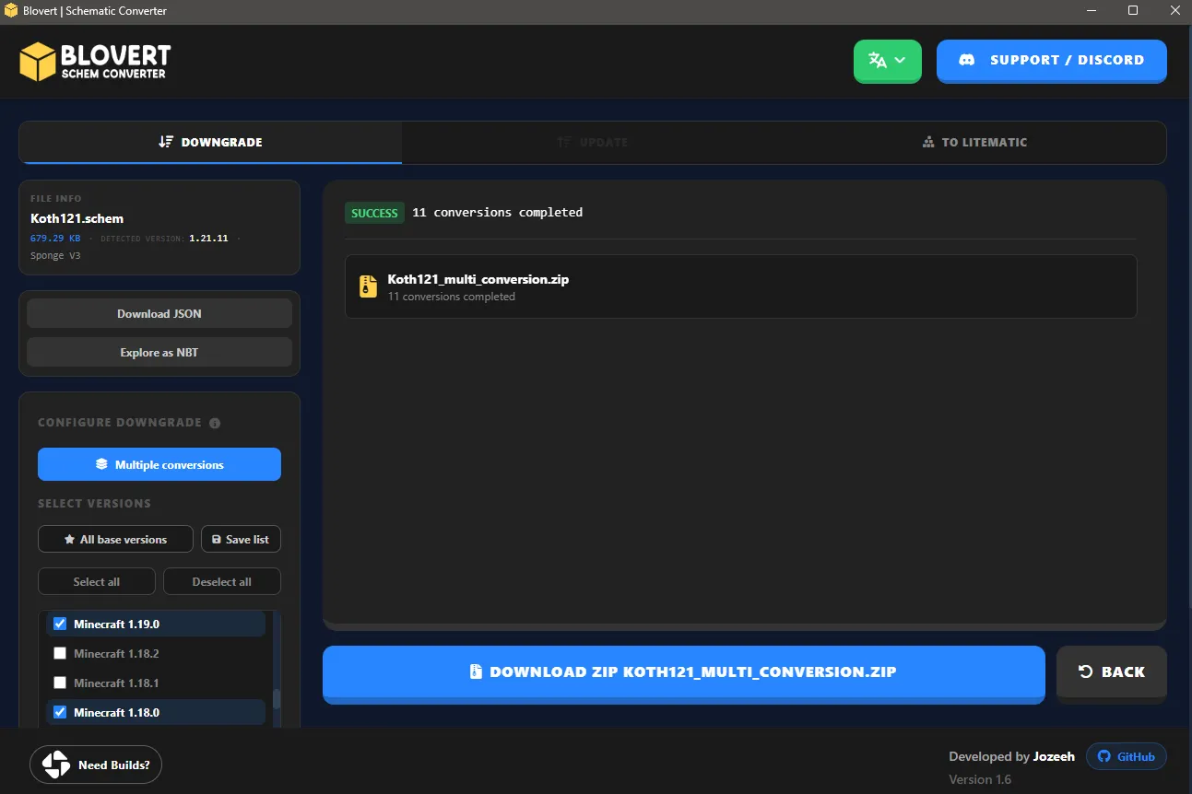The image size is (1192, 794).
Task: Click the Blovert cube logo
Action: pyautogui.click(x=38, y=62)
